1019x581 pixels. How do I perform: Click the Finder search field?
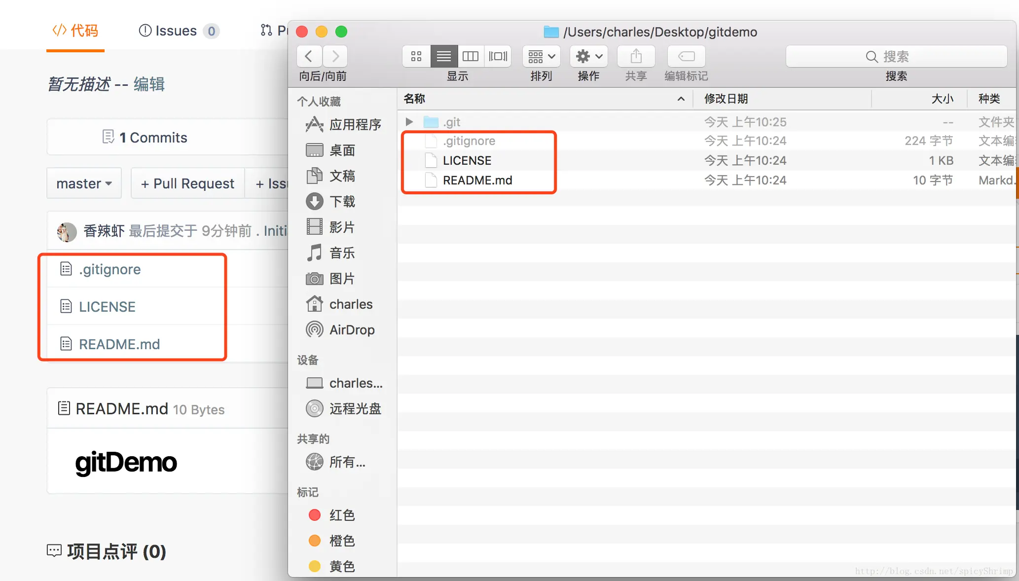pos(896,56)
